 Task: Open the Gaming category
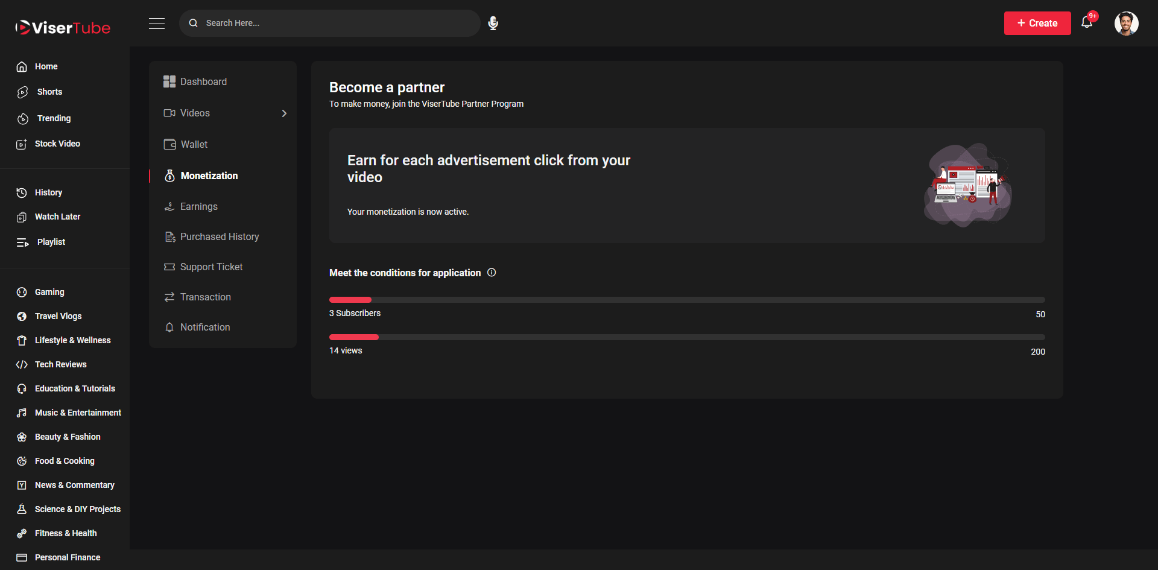(49, 292)
